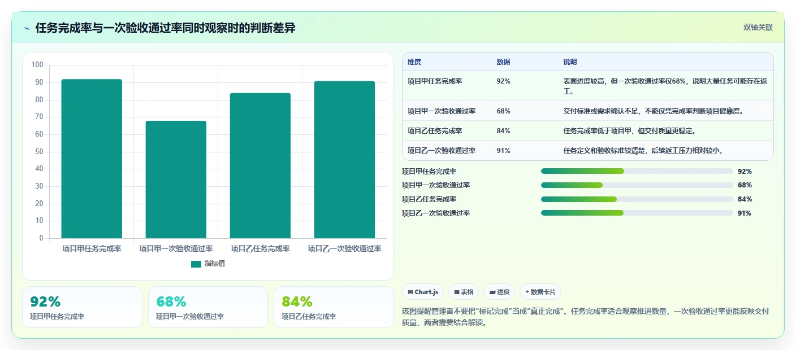796x350 pixels.
Task: Click the 数据 table column header
Action: click(x=503, y=62)
